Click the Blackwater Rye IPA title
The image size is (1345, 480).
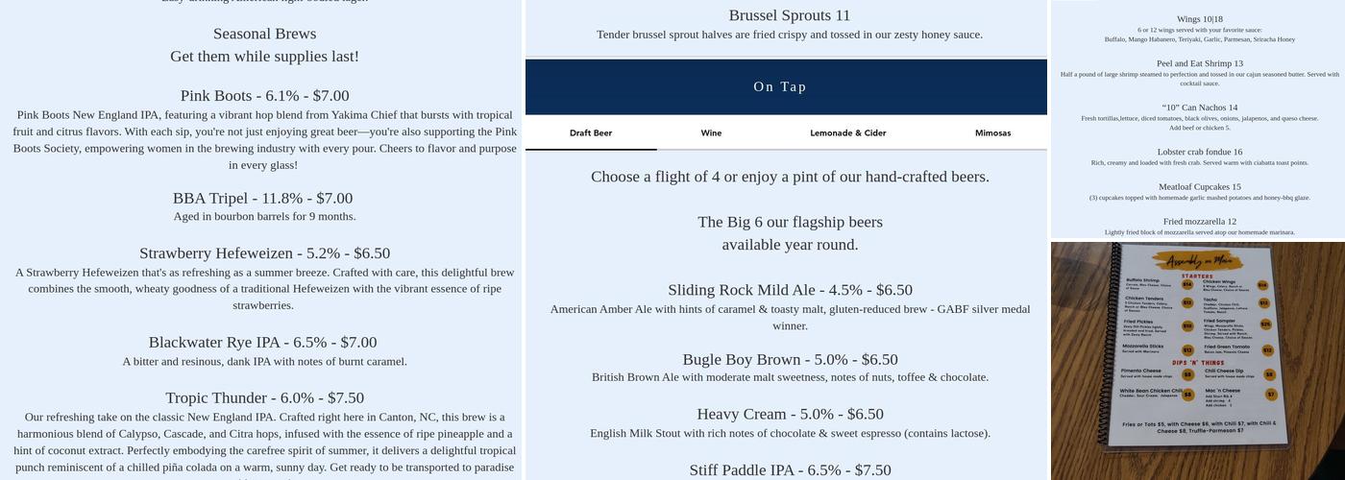(x=262, y=343)
